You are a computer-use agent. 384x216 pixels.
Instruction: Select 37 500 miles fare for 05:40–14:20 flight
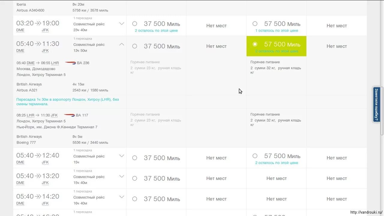135,199
